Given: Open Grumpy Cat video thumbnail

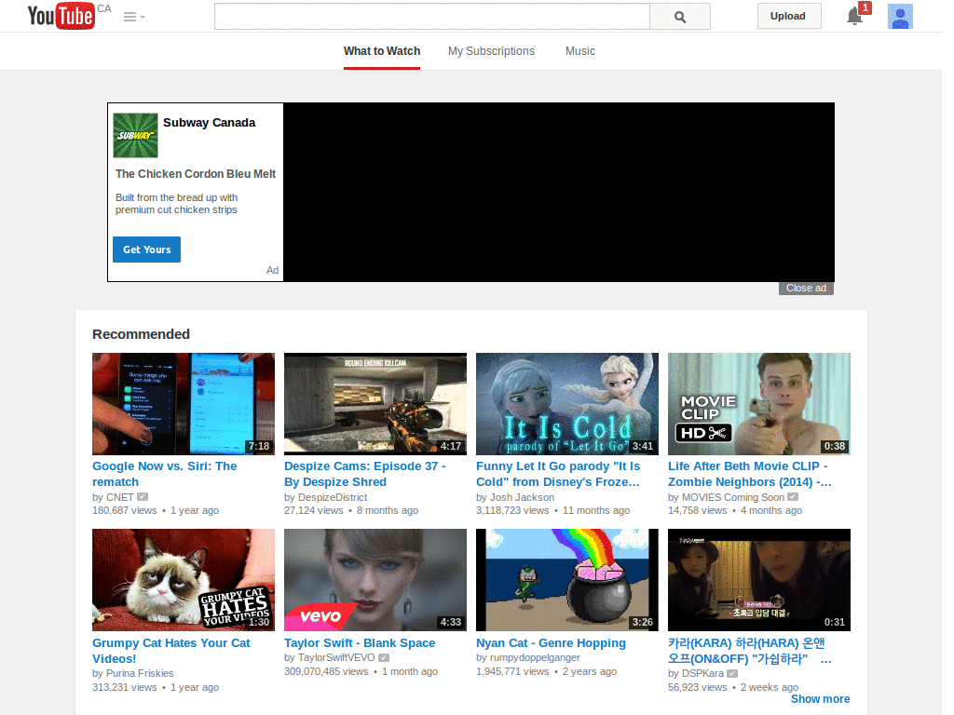Looking at the screenshot, I should [x=184, y=580].
